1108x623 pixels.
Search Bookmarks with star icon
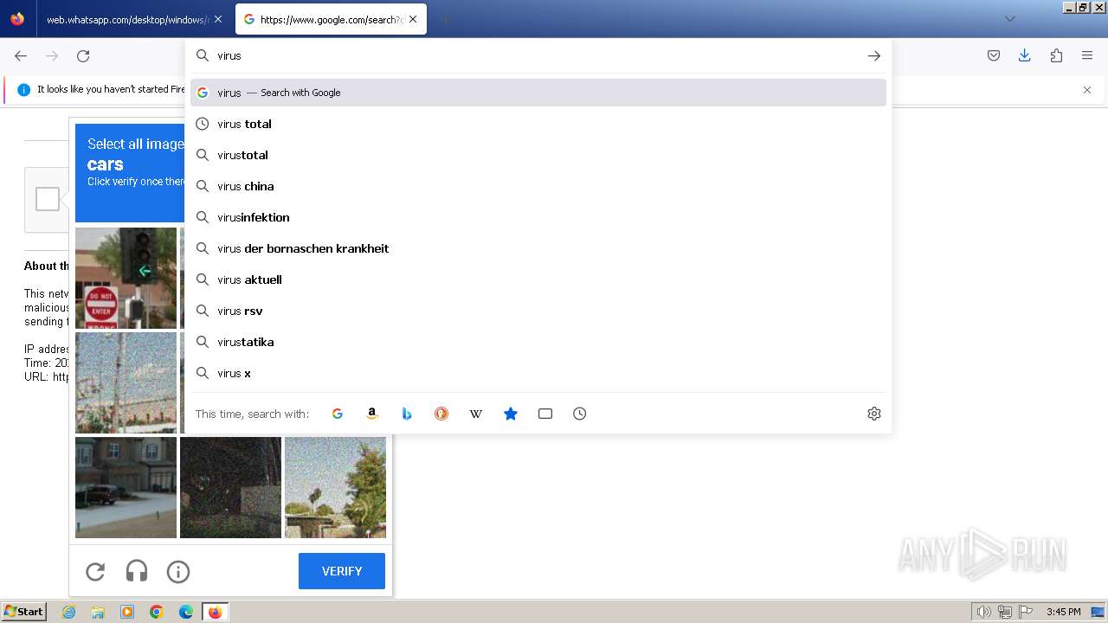(511, 414)
